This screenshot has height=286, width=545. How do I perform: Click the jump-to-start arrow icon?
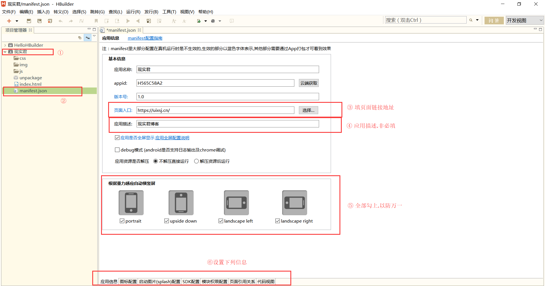[x=128, y=21]
